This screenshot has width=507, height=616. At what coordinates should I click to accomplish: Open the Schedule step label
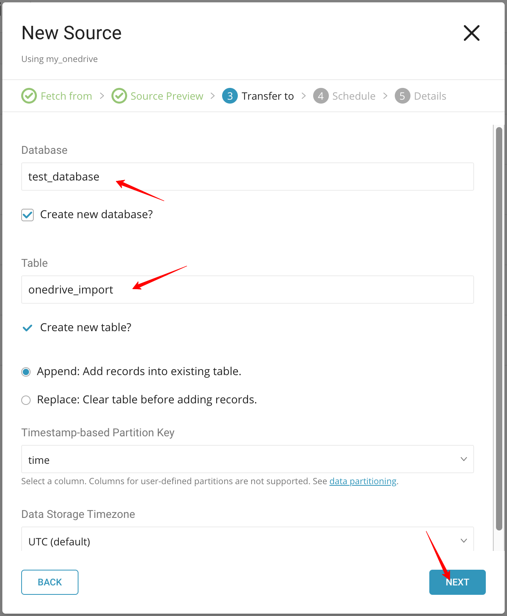pos(354,96)
